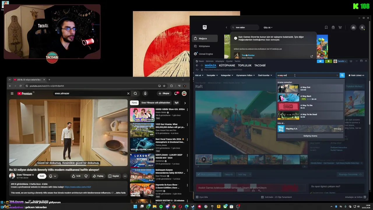Open more actions ellipsis under the video

(x=125, y=176)
